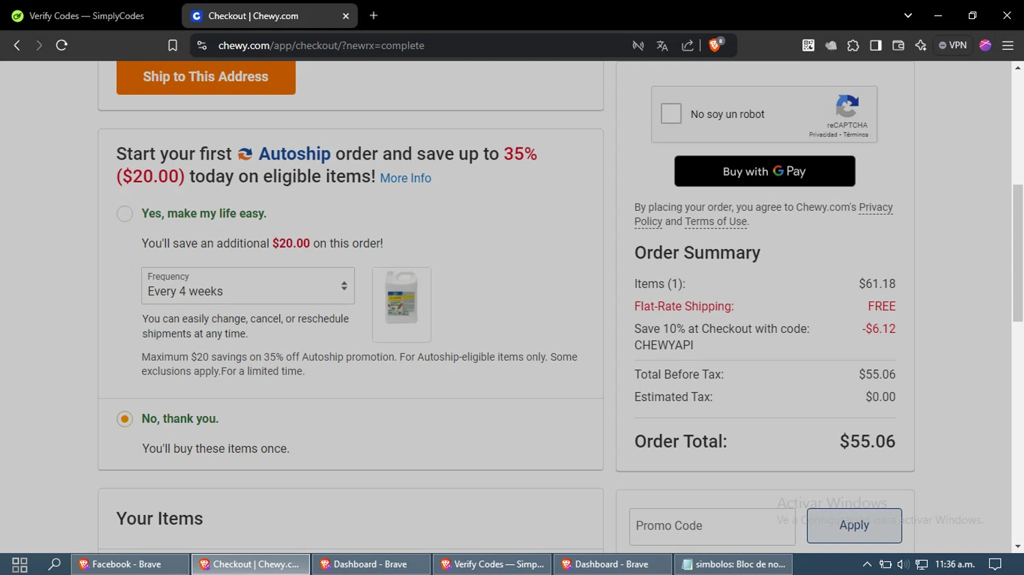Open the Leo AI sparkle icon

(921, 46)
